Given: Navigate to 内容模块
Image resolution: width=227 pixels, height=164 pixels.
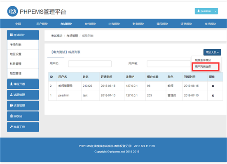Looking at the screenshot, I should coord(114,24).
